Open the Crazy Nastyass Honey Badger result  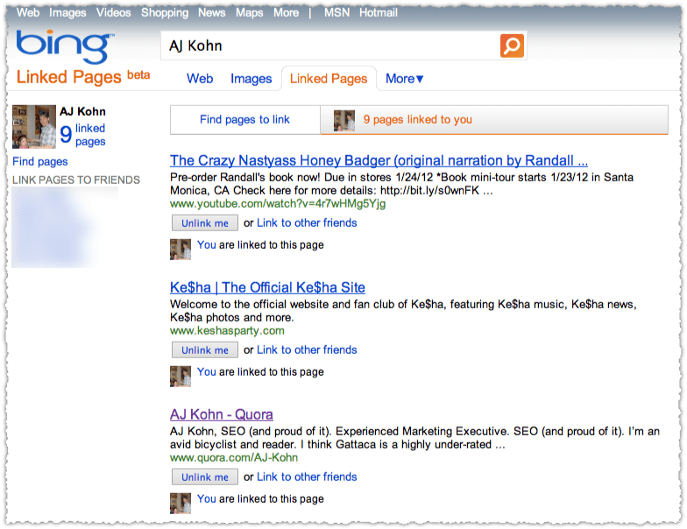[379, 161]
